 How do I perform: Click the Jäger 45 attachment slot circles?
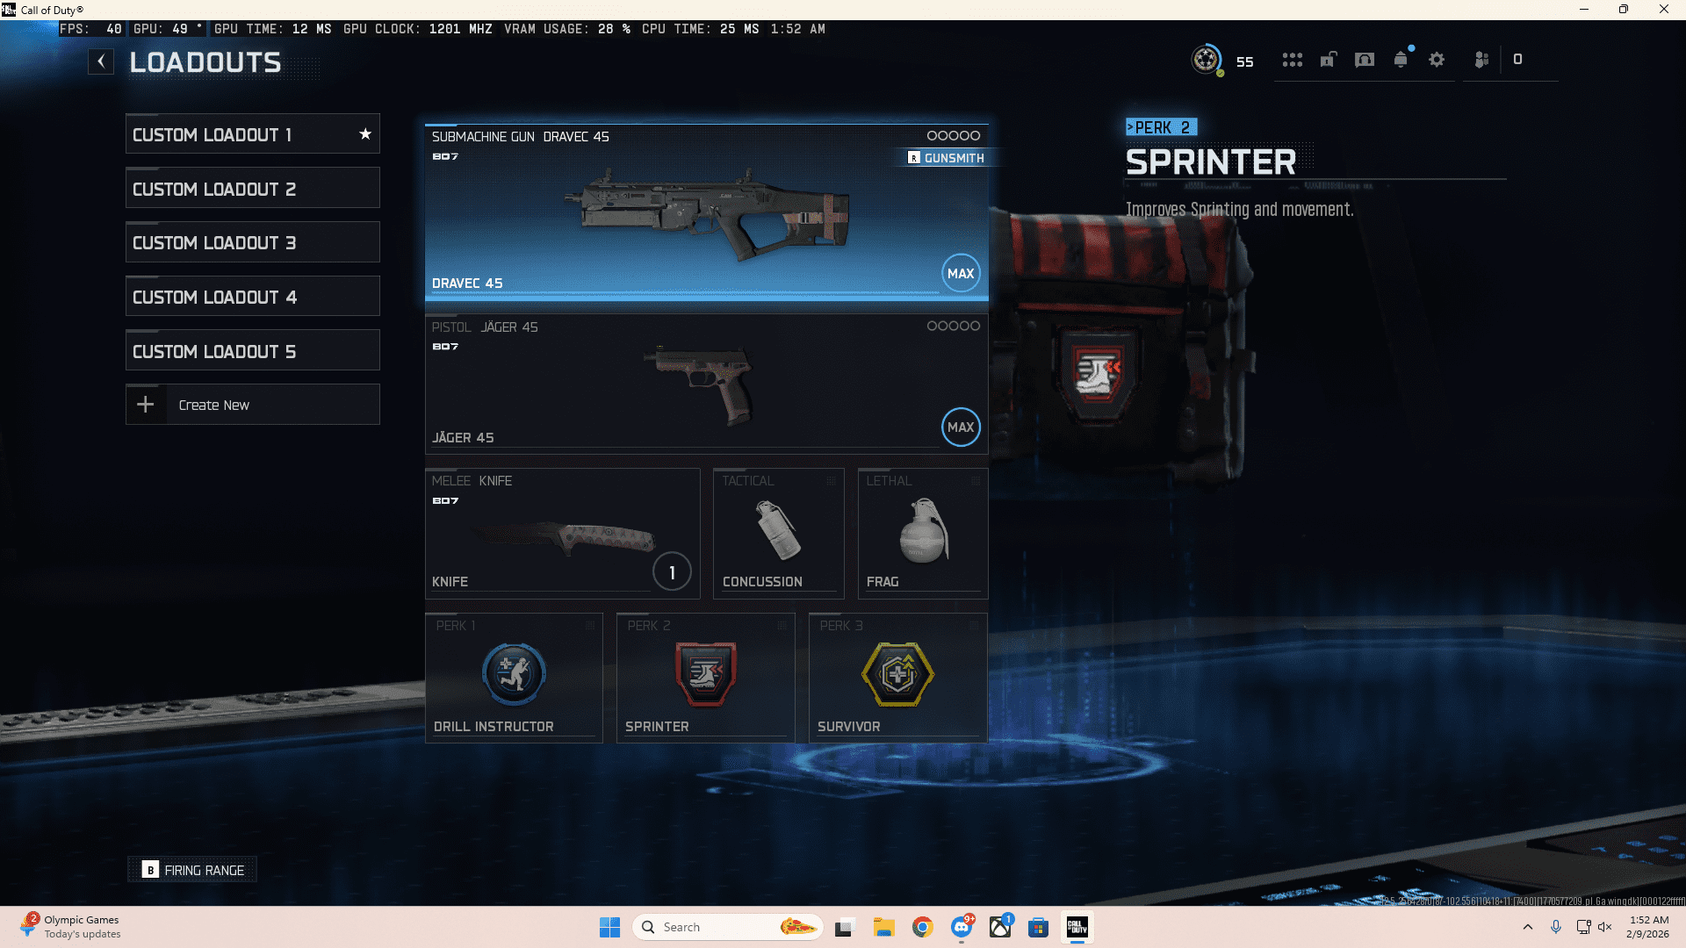click(x=954, y=326)
